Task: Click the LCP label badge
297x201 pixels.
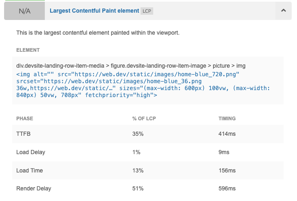Action: [147, 11]
